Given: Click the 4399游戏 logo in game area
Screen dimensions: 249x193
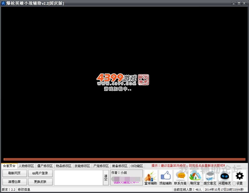Looking at the screenshot, I should 117,79.
